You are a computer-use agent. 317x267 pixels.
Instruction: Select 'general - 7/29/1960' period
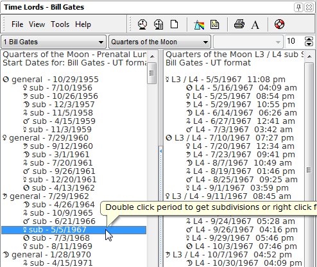[46, 138]
